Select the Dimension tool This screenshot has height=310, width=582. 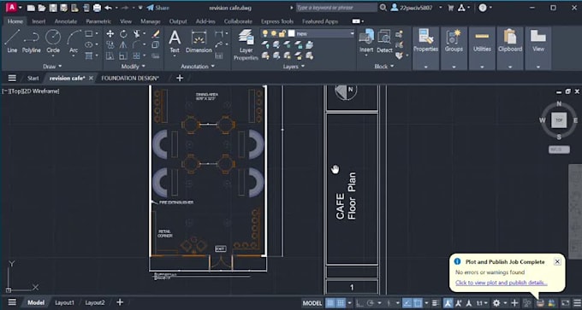(199, 41)
